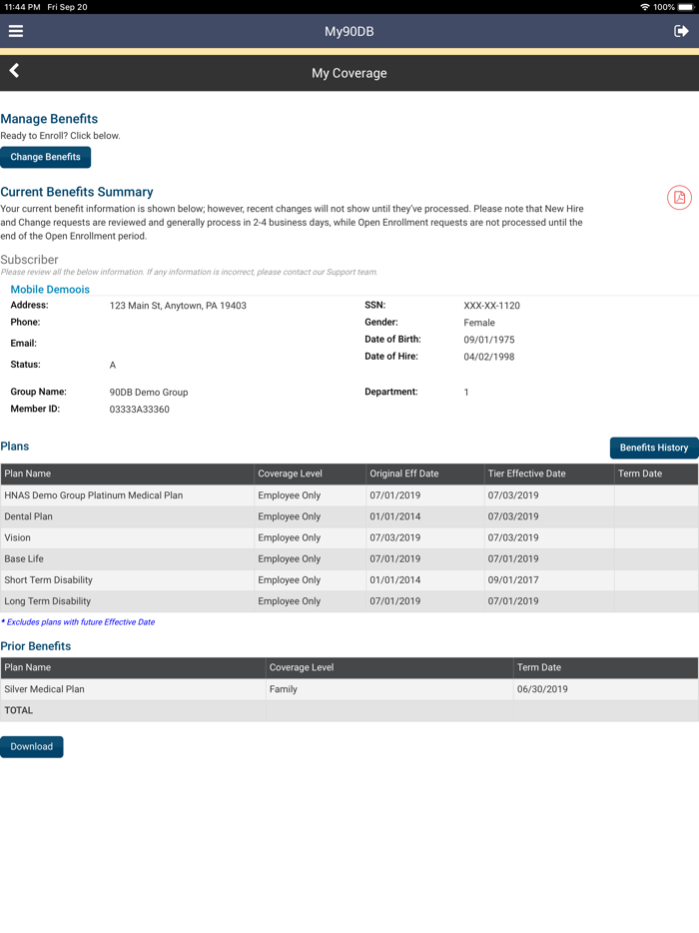Open the PDF export icon
The width and height of the screenshot is (699, 933).
click(679, 198)
